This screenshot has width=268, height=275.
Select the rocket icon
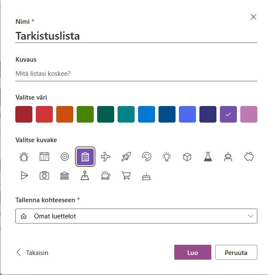[x=126, y=157]
